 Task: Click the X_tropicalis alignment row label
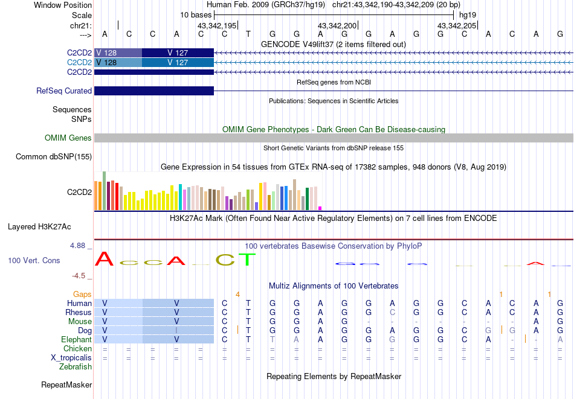pyautogui.click(x=71, y=358)
